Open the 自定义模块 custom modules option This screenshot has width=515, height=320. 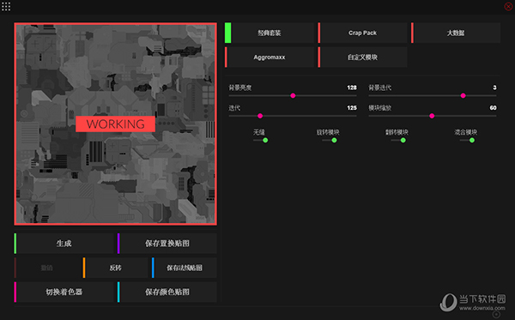point(362,57)
